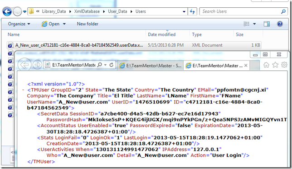Select the XmlDatabase breadcrumb segment
Screen dimensions: 292x169
coord(87,11)
